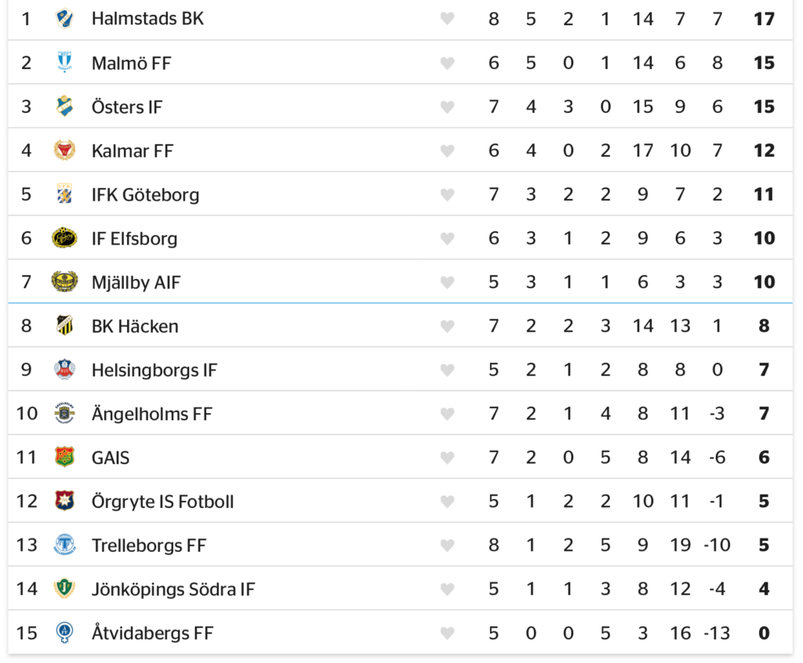Click the Kalmar FF club logo
Screen dimensions: 803x663
(64, 150)
